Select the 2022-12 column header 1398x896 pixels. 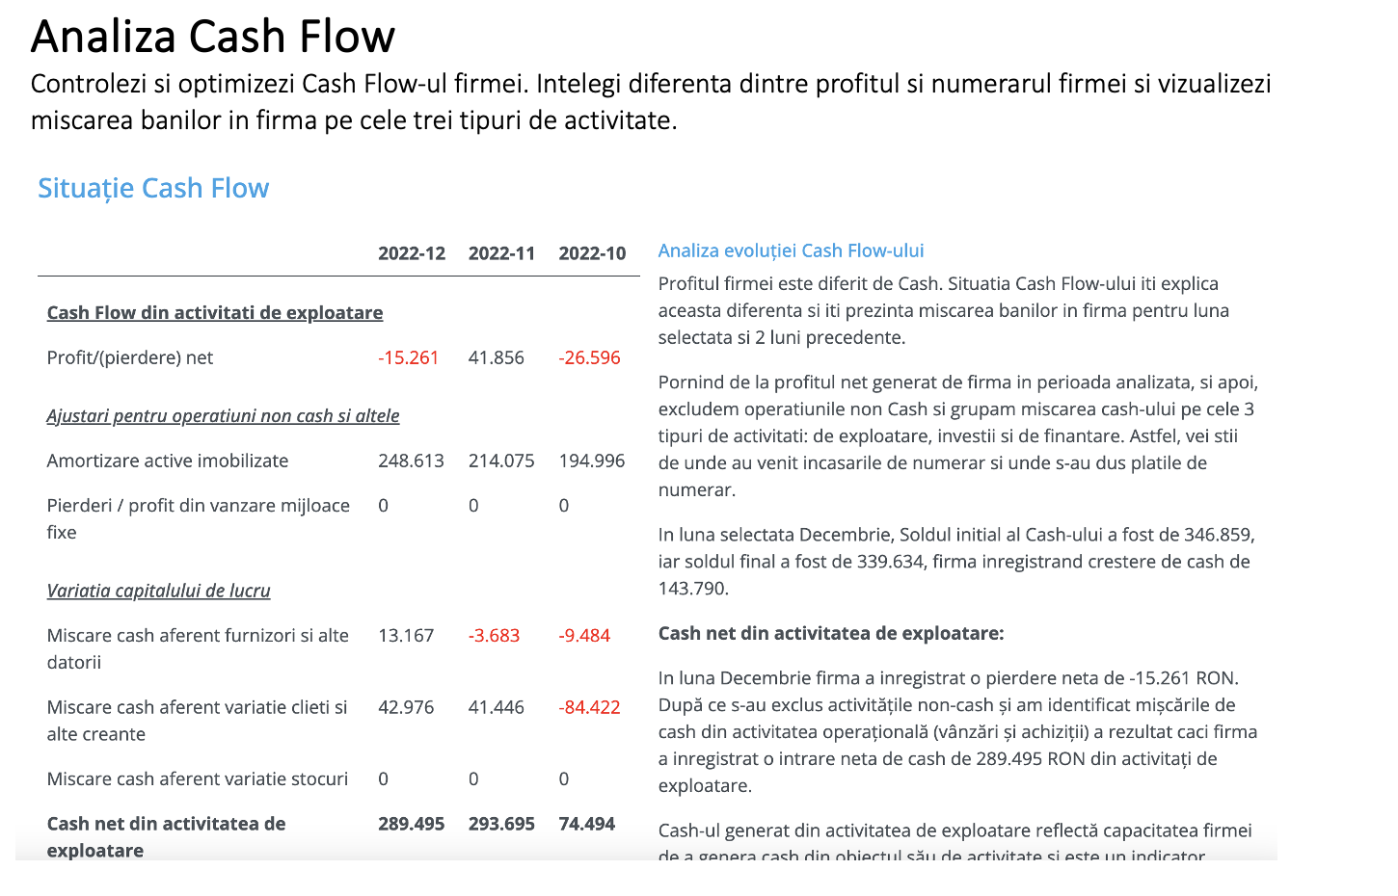(x=412, y=253)
